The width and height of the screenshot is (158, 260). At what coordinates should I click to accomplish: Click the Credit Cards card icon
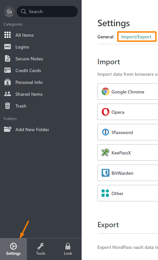pos(8,70)
